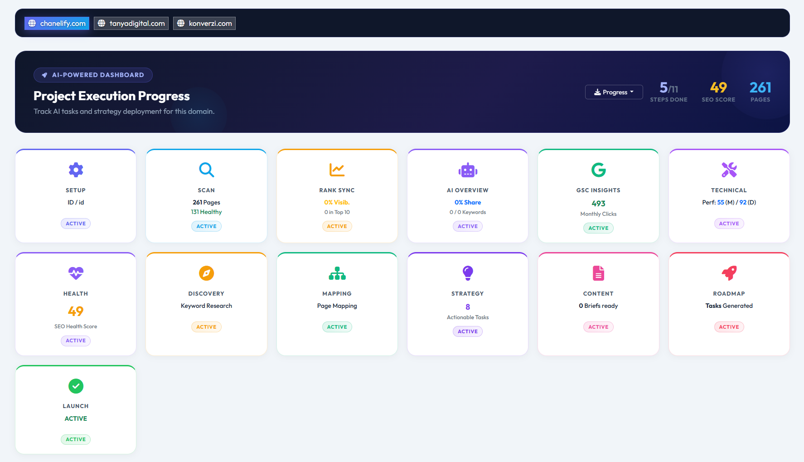Click the Roadmap rocket icon

(729, 273)
